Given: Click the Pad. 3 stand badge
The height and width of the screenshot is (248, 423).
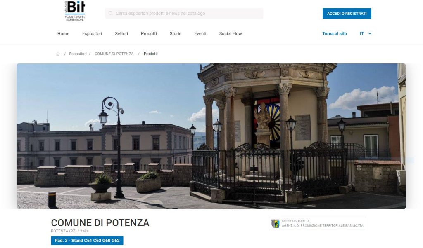Looking at the screenshot, I should [x=87, y=241].
